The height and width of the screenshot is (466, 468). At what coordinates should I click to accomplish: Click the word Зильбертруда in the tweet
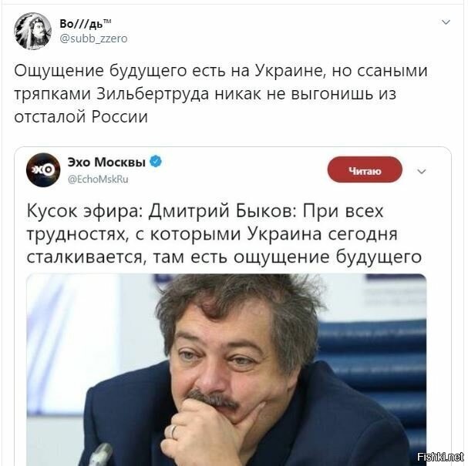coord(153,94)
